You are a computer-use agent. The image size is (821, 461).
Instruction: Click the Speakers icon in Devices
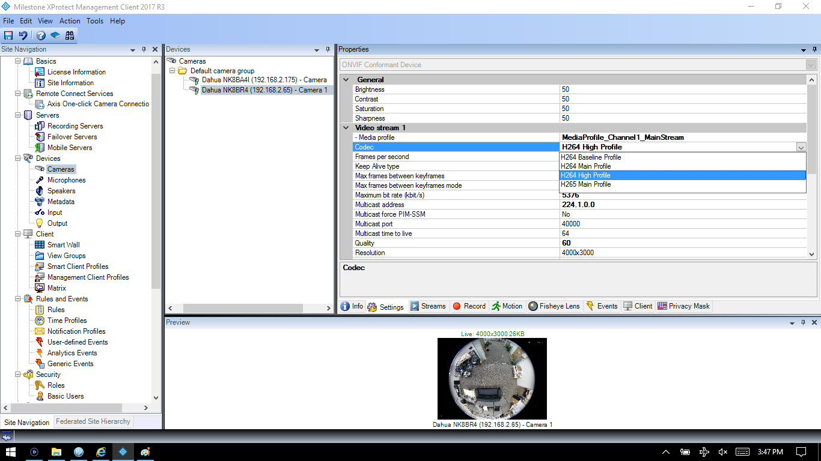tap(40, 191)
